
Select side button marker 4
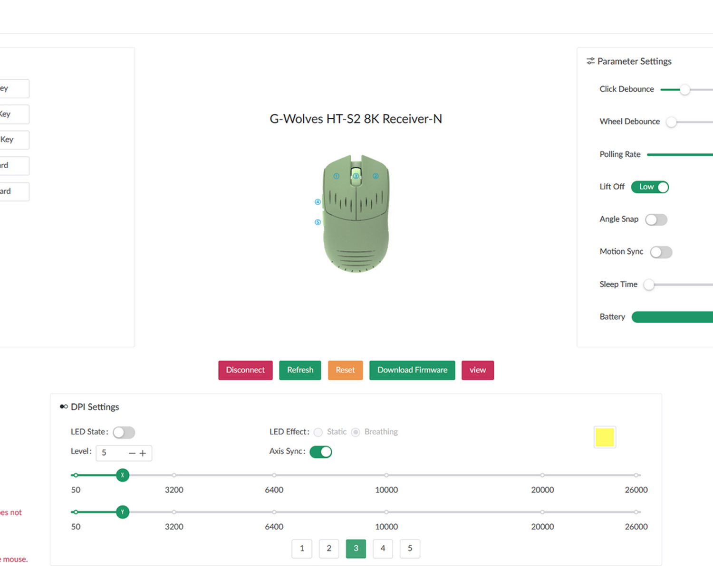point(318,202)
